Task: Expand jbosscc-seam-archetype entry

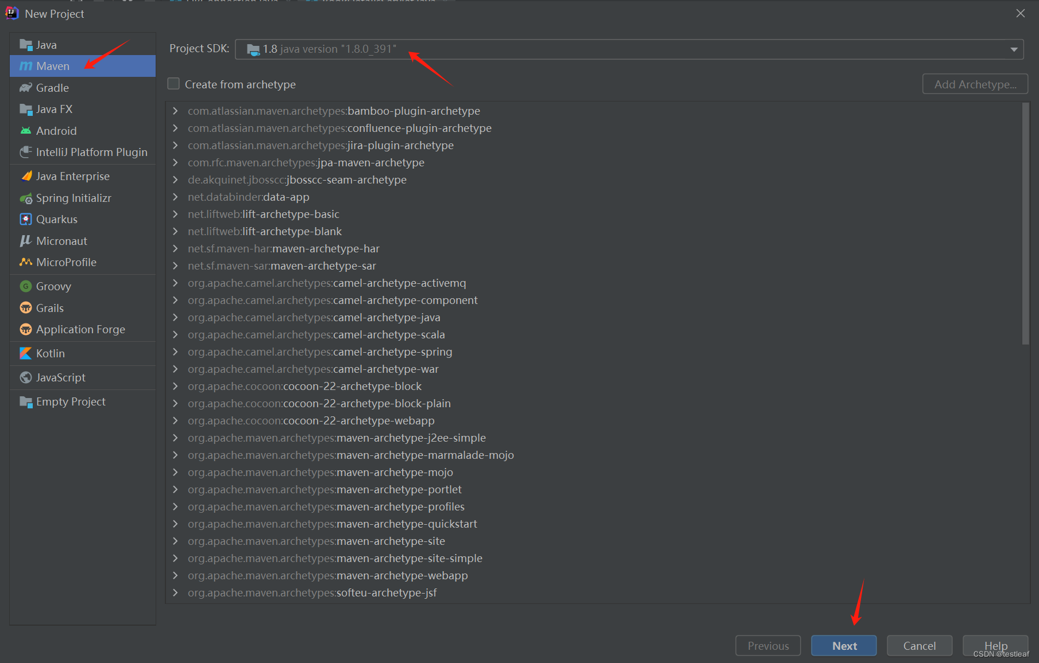Action: tap(176, 180)
